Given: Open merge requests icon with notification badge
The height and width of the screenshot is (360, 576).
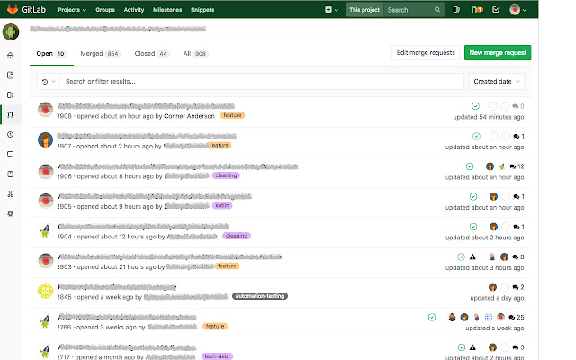Looking at the screenshot, I should [x=476, y=10].
